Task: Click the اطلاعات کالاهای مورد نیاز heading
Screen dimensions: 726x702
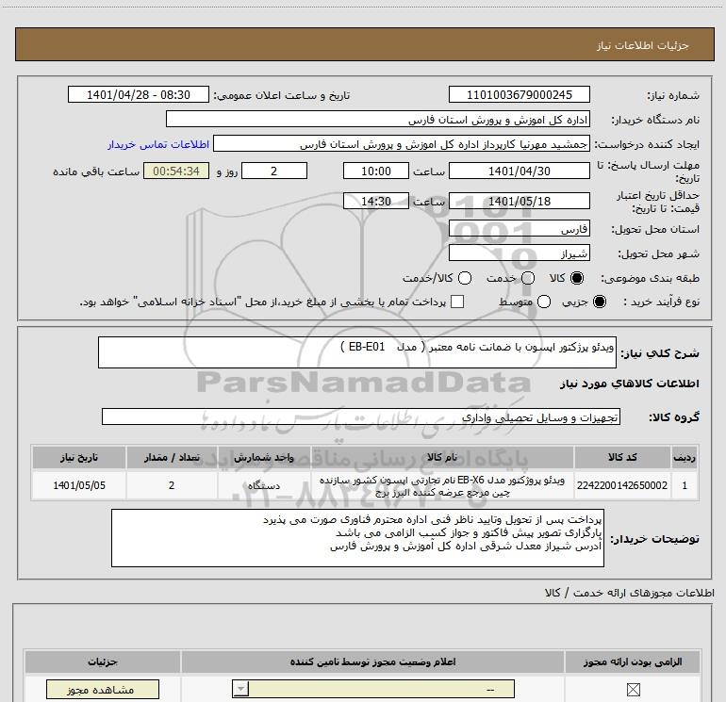Action: [x=630, y=384]
